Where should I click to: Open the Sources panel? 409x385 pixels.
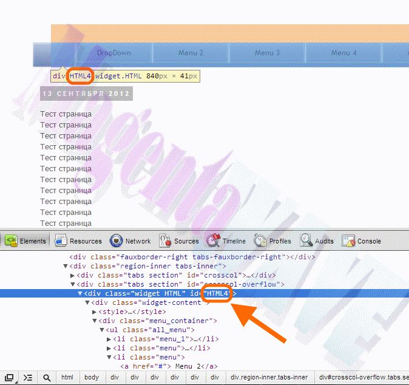[179, 241]
